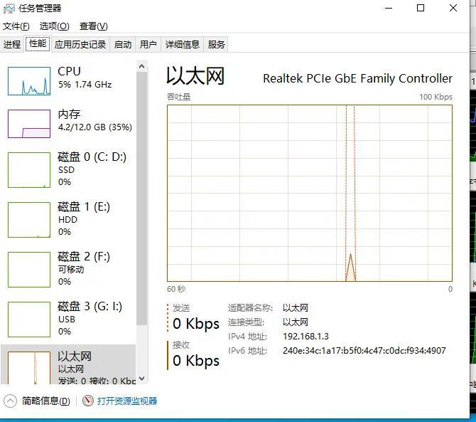
Task: Click the IPv6 address value
Action: 364,351
